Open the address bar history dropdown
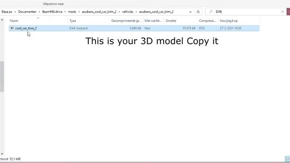The width and height of the screenshot is (290, 163). point(190,12)
